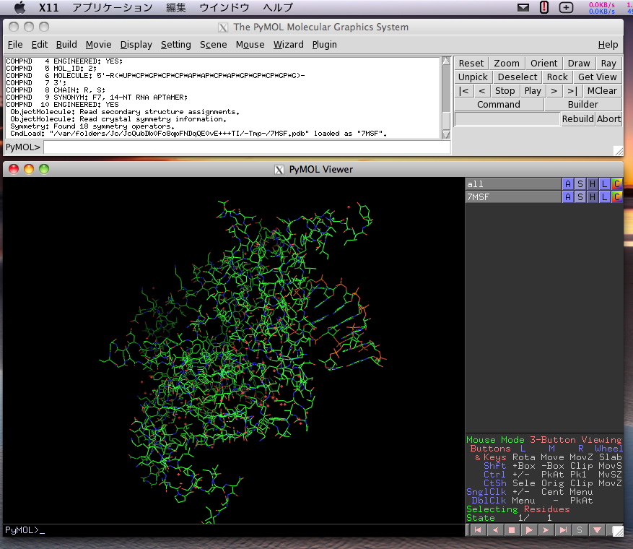Click the Deselect button
Image resolution: width=633 pixels, height=549 pixels.
pos(517,77)
